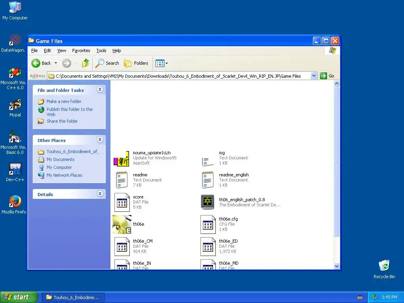Click Share this folder
404x303 pixels.
62,121
